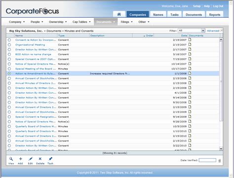
Task: Open document icon dated 10/14/2007
Action: tap(190, 64)
